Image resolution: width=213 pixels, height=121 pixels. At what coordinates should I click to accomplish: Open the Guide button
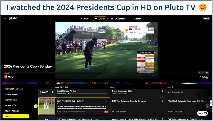(x=202, y=113)
